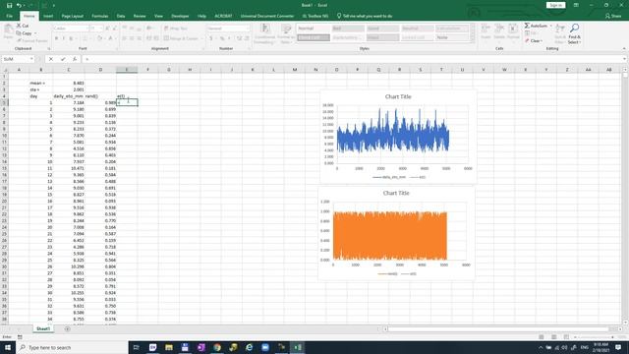Click the Windows Start button
Image resolution: width=629 pixels, height=354 pixels.
(8, 347)
